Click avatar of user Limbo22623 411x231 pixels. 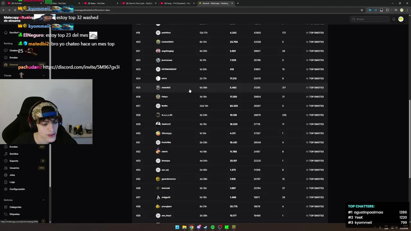click(x=158, y=42)
